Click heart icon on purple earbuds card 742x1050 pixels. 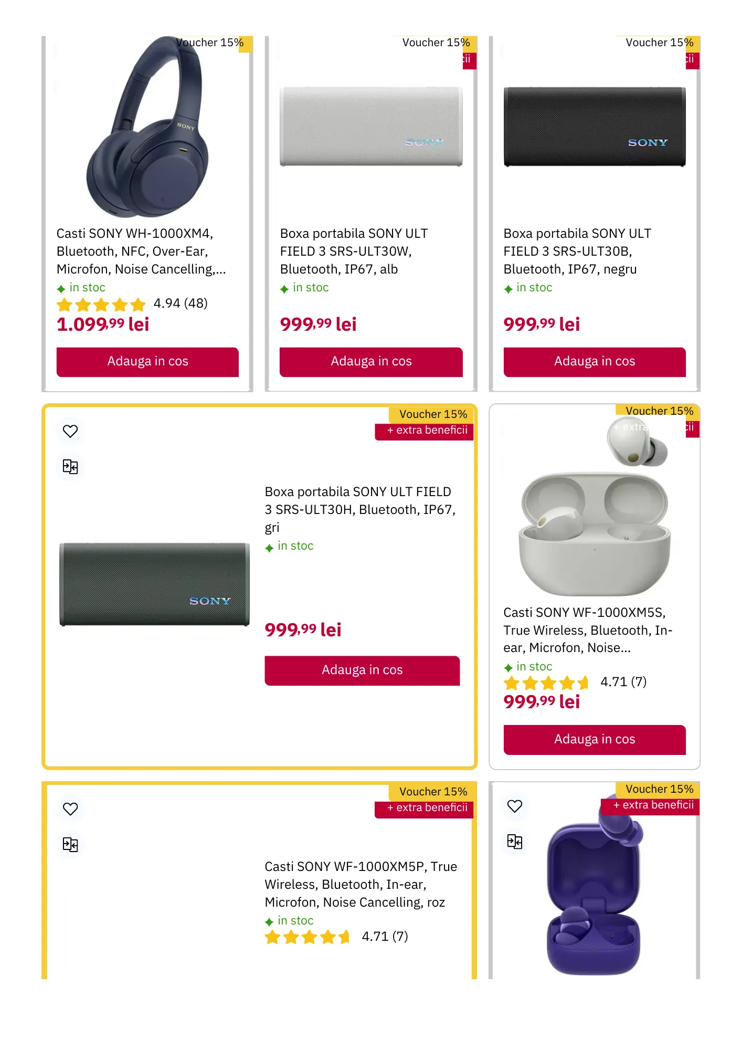[x=515, y=806]
